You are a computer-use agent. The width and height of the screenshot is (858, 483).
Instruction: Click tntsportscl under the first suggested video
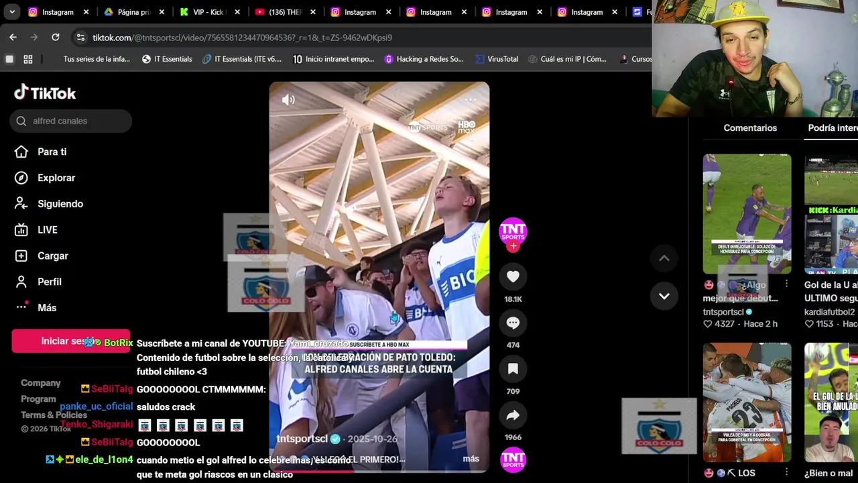coord(723,312)
